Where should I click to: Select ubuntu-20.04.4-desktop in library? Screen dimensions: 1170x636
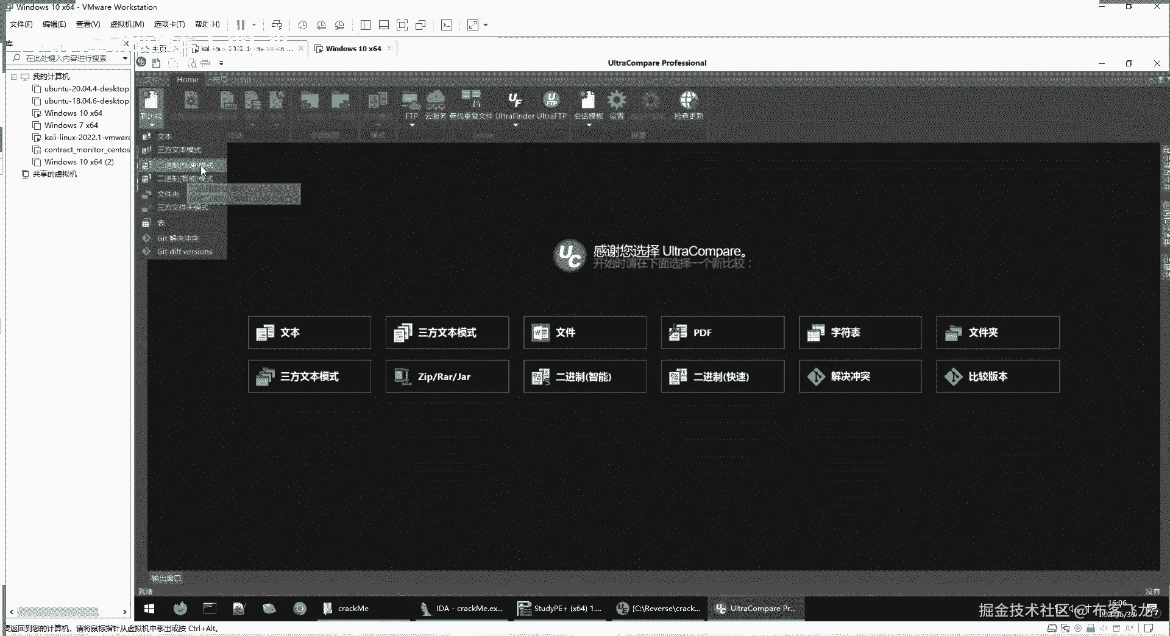86,89
